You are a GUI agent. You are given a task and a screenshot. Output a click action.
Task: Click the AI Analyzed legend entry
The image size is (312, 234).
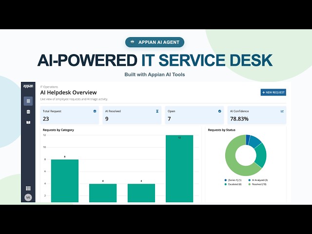pyautogui.click(x=258, y=180)
